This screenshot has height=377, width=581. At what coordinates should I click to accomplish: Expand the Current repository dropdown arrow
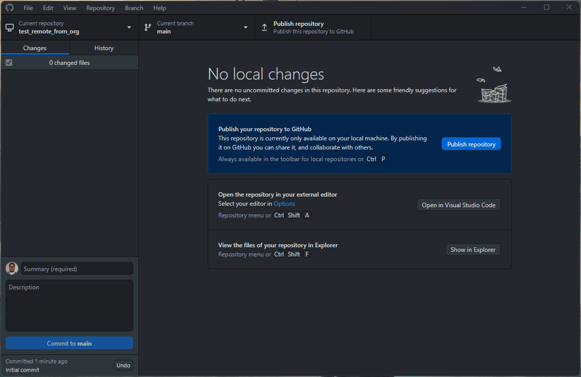coord(129,27)
